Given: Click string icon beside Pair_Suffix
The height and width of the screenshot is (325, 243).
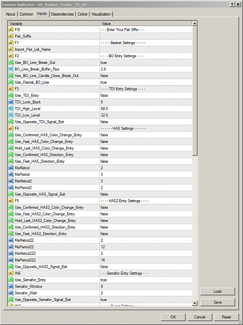Looking at the screenshot, I should click(x=11, y=36).
